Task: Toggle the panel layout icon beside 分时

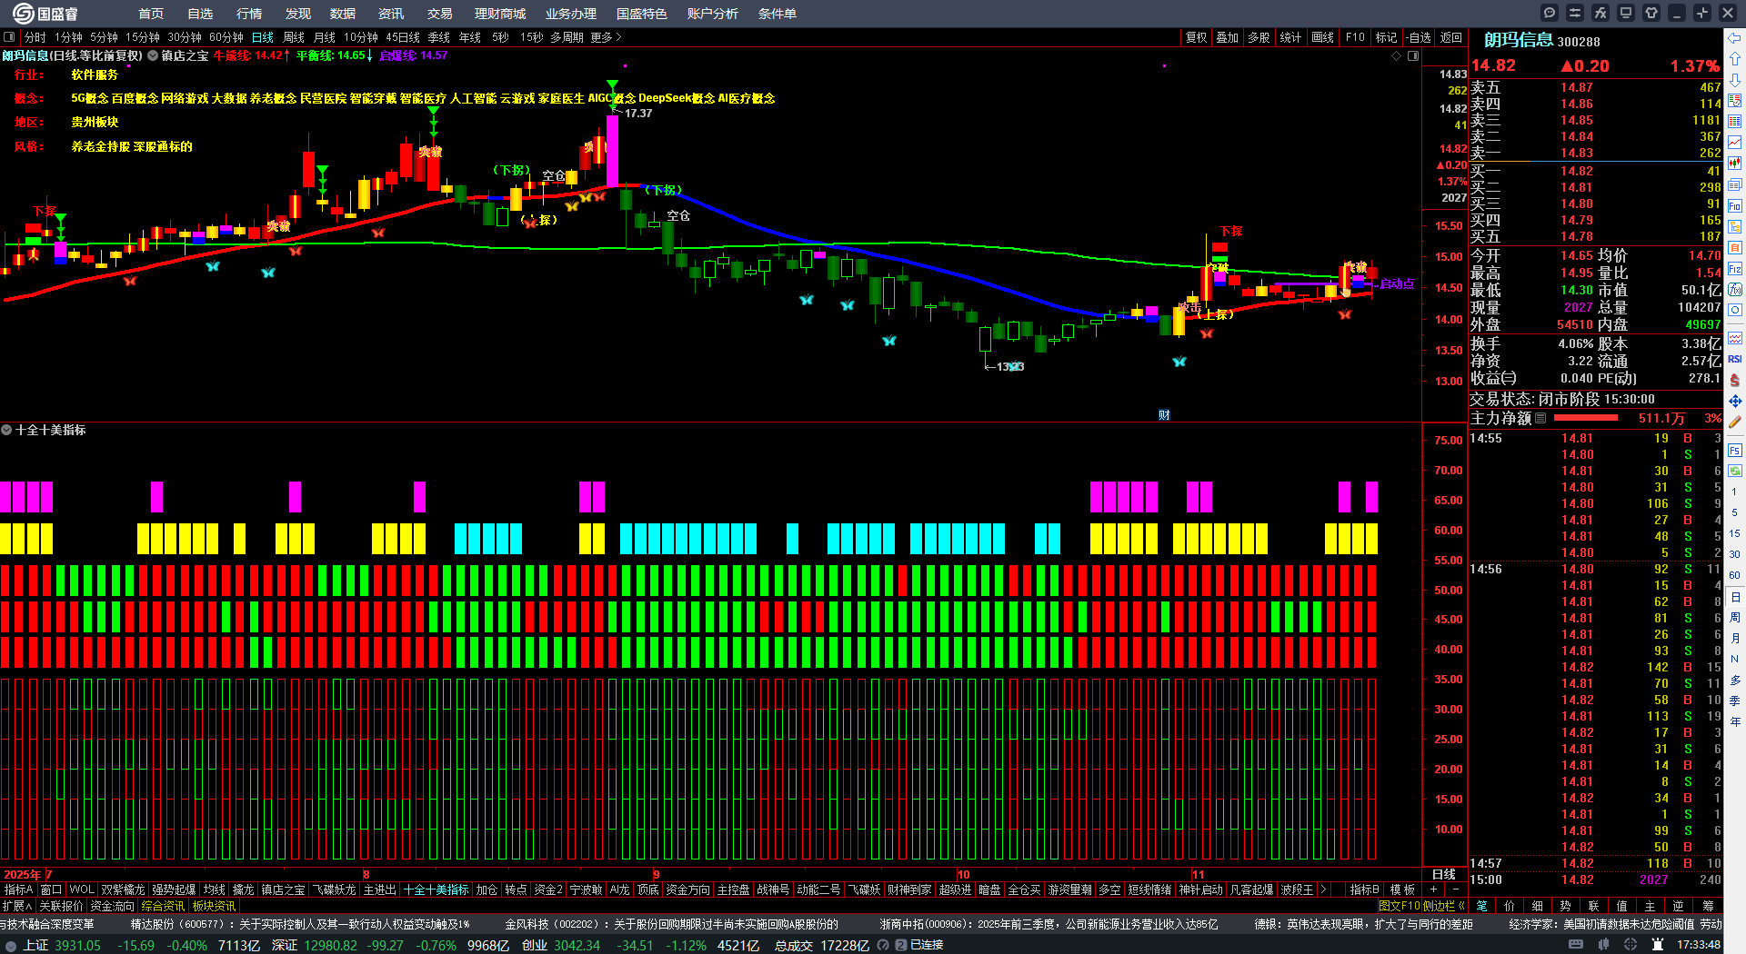Action: 9,37
